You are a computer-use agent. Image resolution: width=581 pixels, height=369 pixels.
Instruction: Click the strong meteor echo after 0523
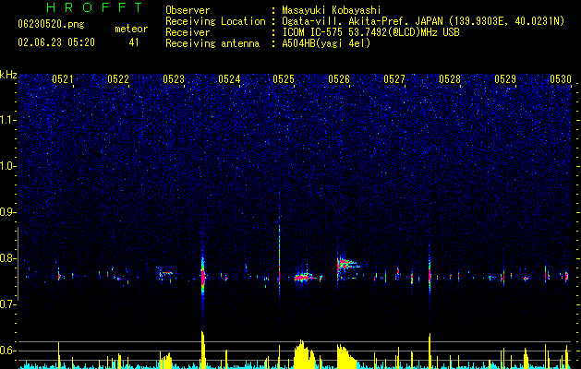point(202,276)
